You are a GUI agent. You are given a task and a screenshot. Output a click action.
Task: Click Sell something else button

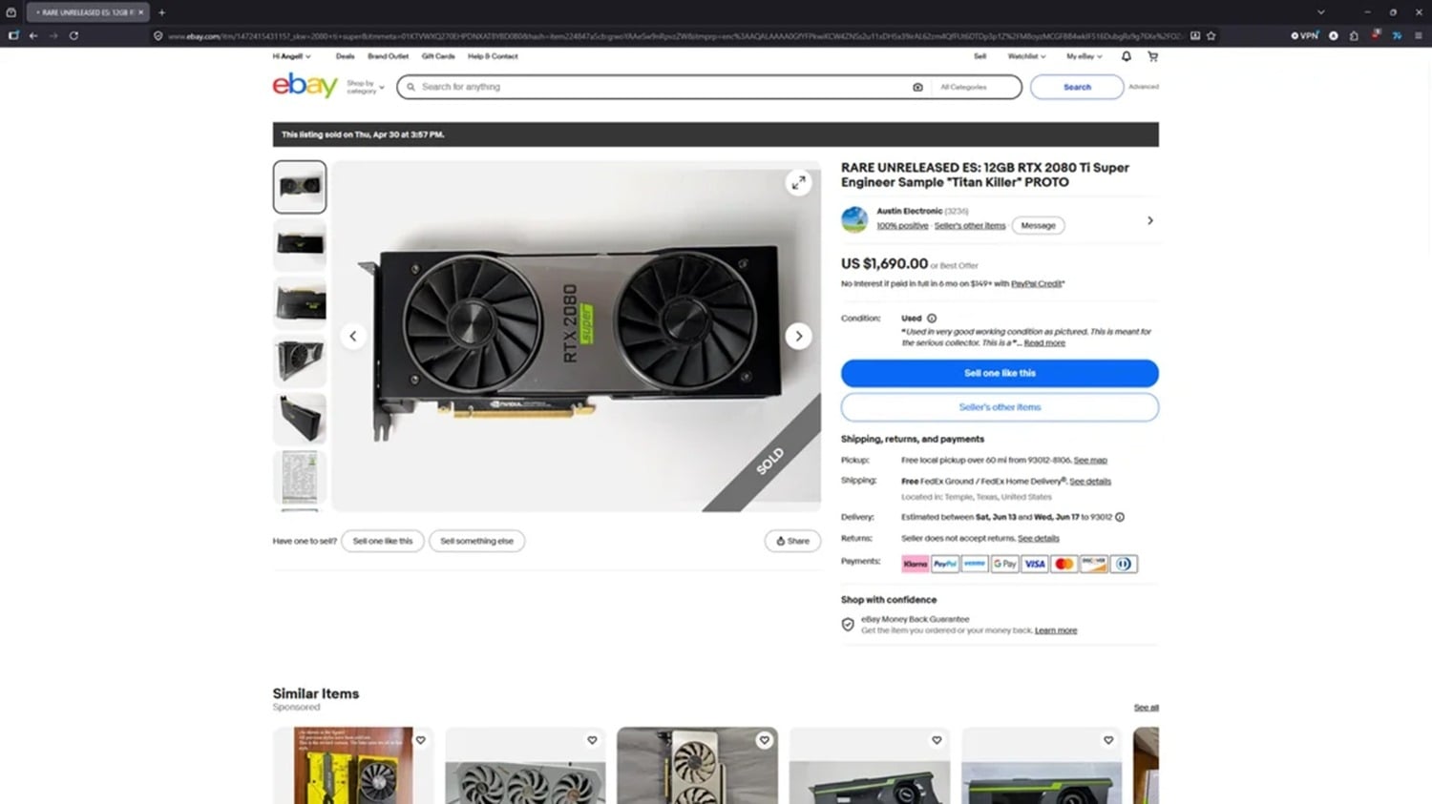(x=476, y=541)
